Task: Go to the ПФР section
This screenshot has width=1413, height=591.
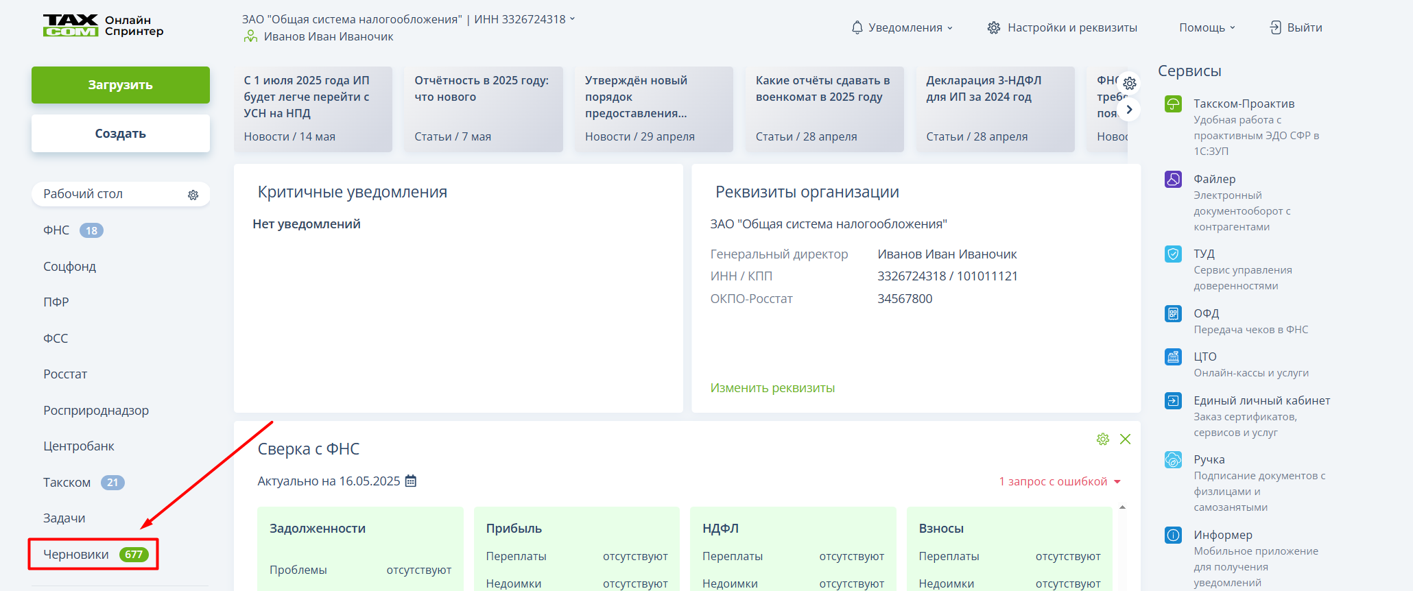Action: [56, 302]
